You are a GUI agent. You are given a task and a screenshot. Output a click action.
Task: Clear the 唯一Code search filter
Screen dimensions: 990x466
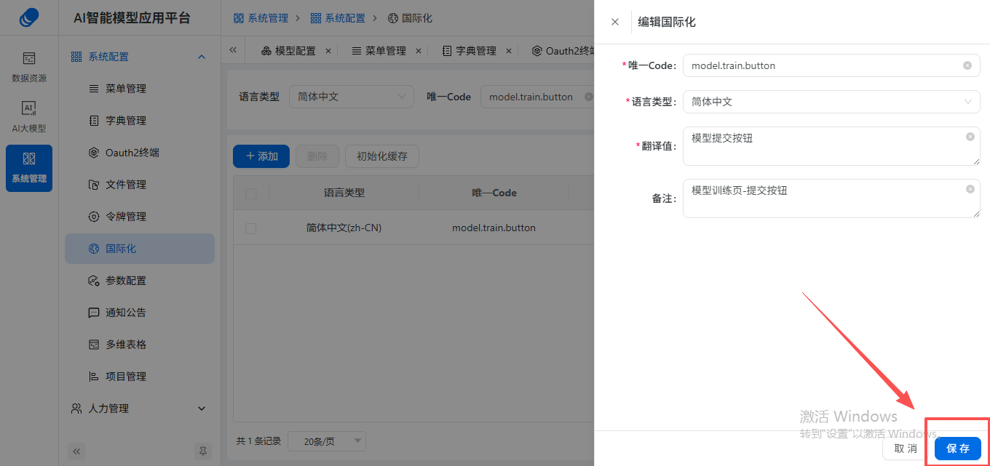tap(588, 97)
